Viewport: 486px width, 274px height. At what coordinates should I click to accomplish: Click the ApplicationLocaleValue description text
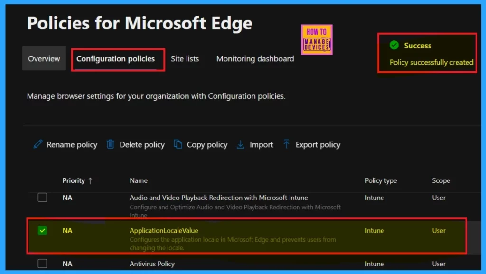click(x=233, y=244)
